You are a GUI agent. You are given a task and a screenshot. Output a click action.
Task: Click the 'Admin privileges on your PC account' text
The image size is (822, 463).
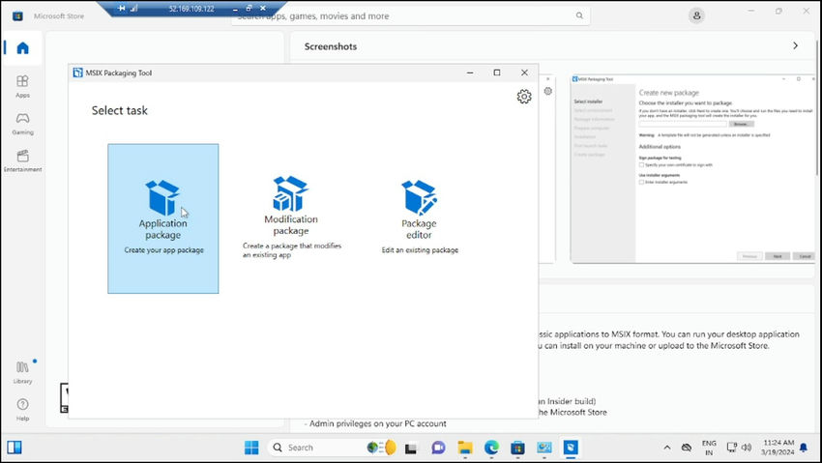(x=377, y=423)
